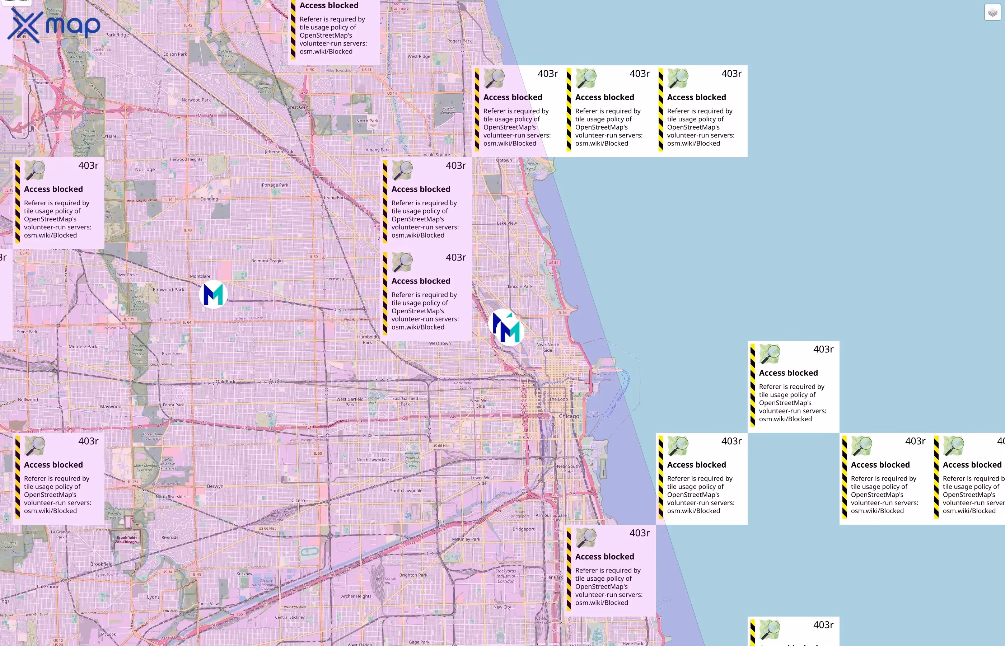This screenshot has height=646, width=1005.
Task: Click the 'Lake View' label
Action: [x=507, y=223]
